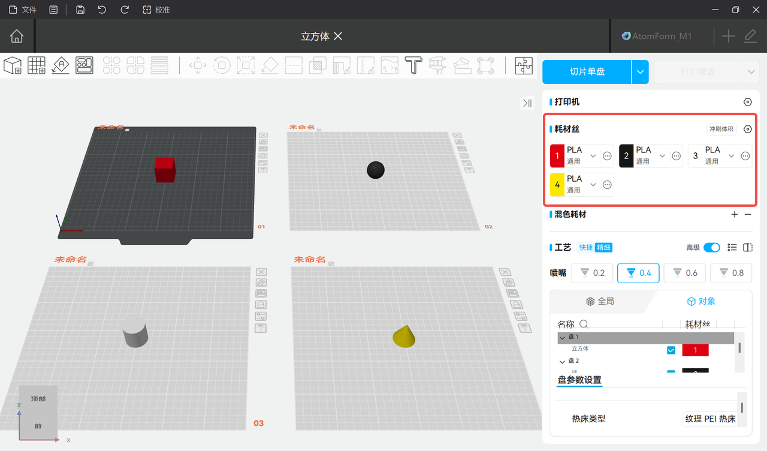
Task: Open the 校准 calibration menu
Action: pos(156,10)
